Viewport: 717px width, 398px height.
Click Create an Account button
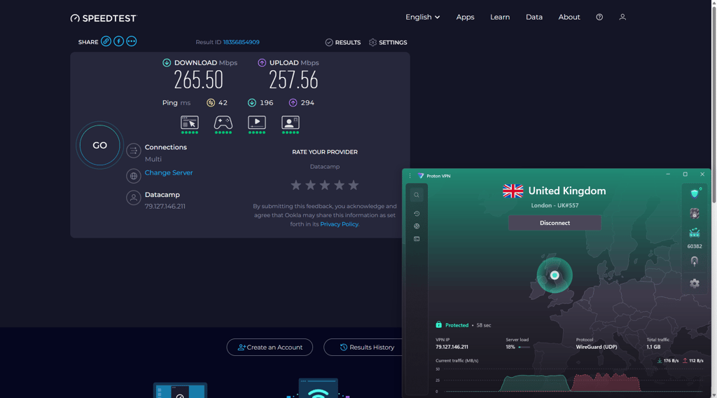point(270,348)
